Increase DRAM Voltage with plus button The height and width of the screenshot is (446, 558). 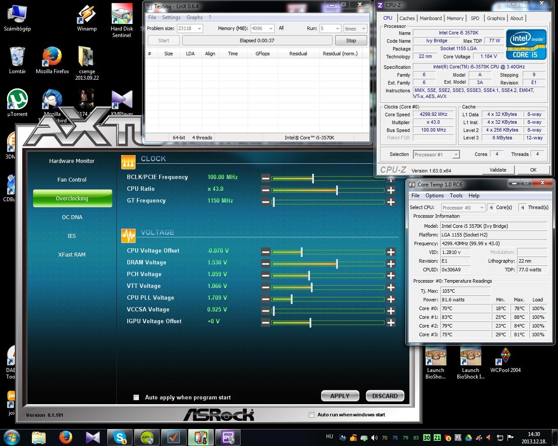[x=391, y=264]
